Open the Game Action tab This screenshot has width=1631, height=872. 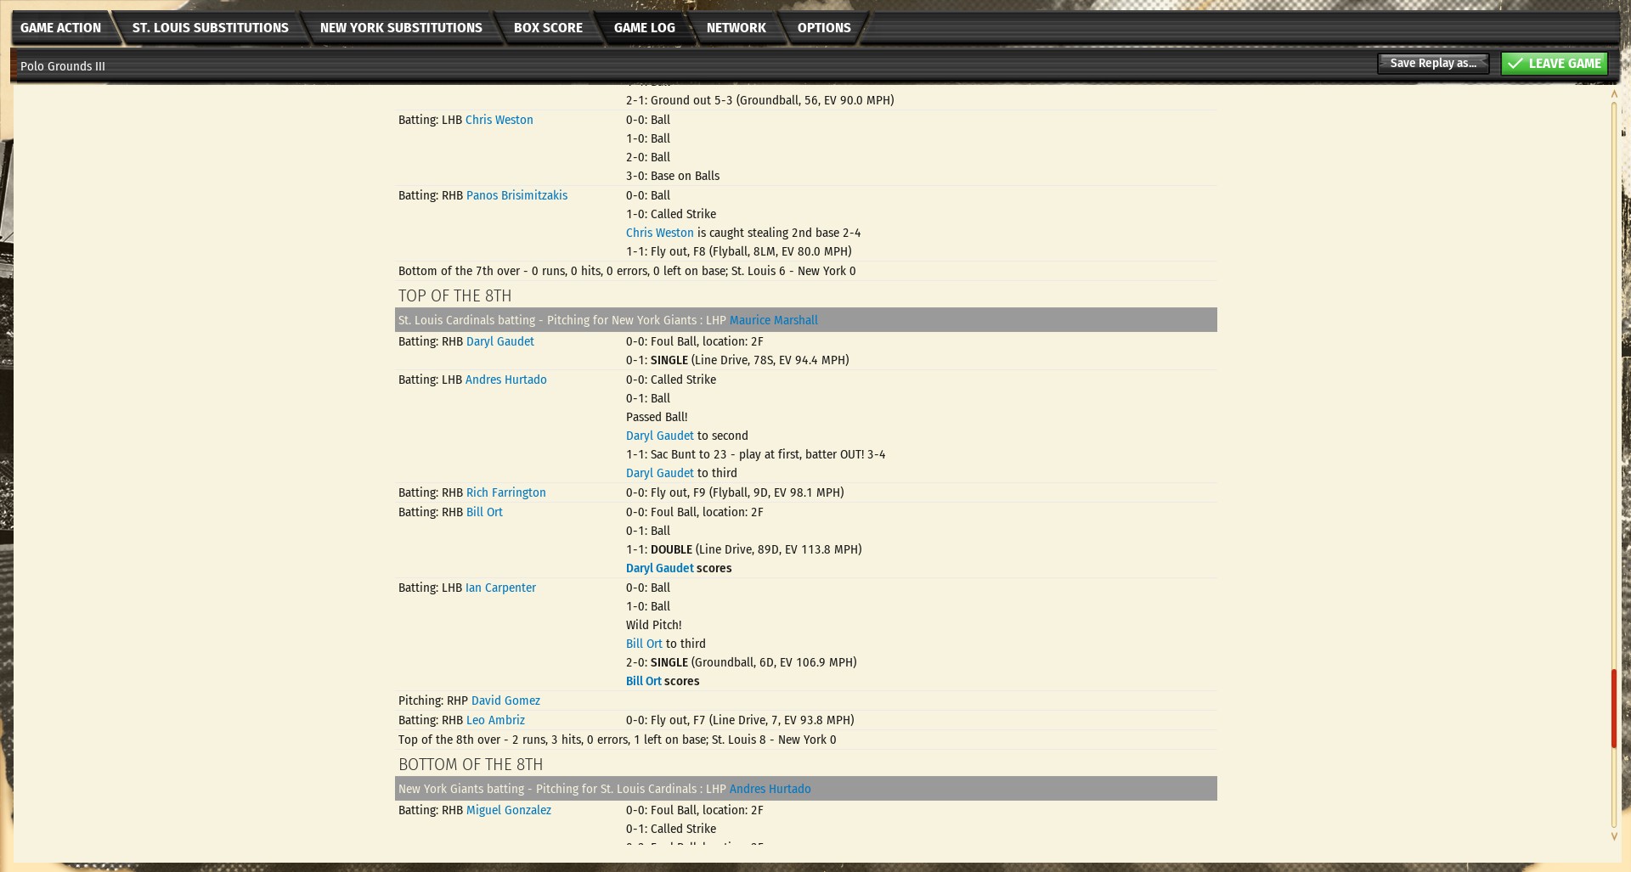(x=60, y=28)
